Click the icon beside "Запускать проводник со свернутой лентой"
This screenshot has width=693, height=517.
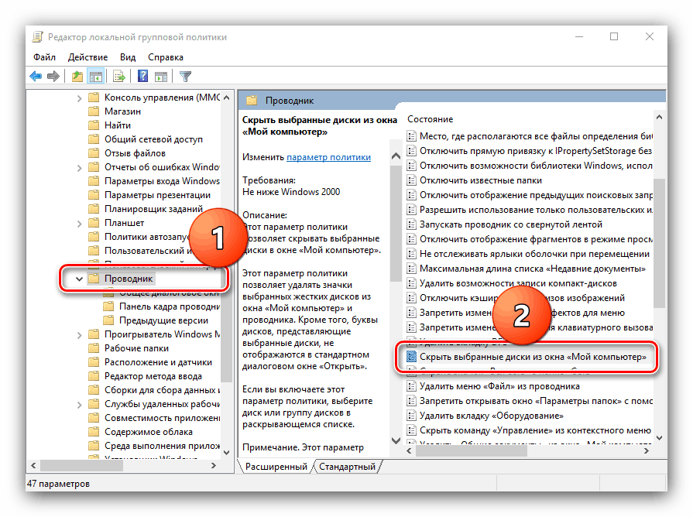(x=411, y=224)
